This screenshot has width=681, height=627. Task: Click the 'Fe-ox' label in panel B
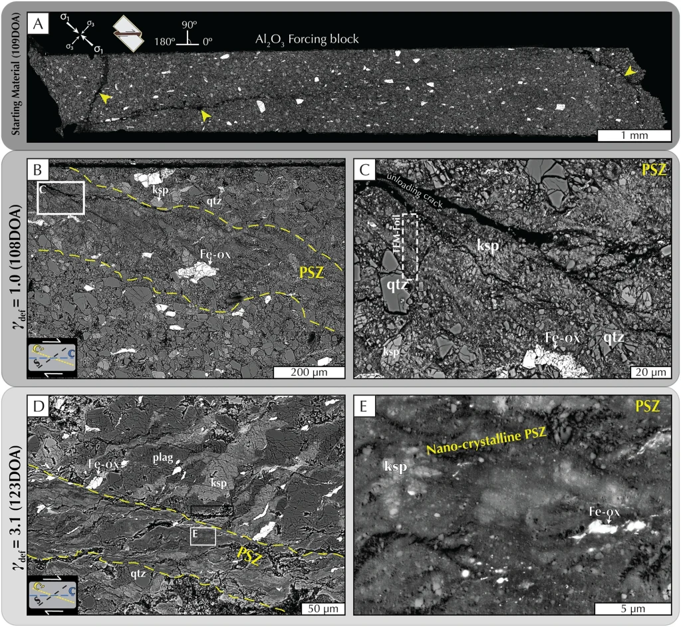215,254
